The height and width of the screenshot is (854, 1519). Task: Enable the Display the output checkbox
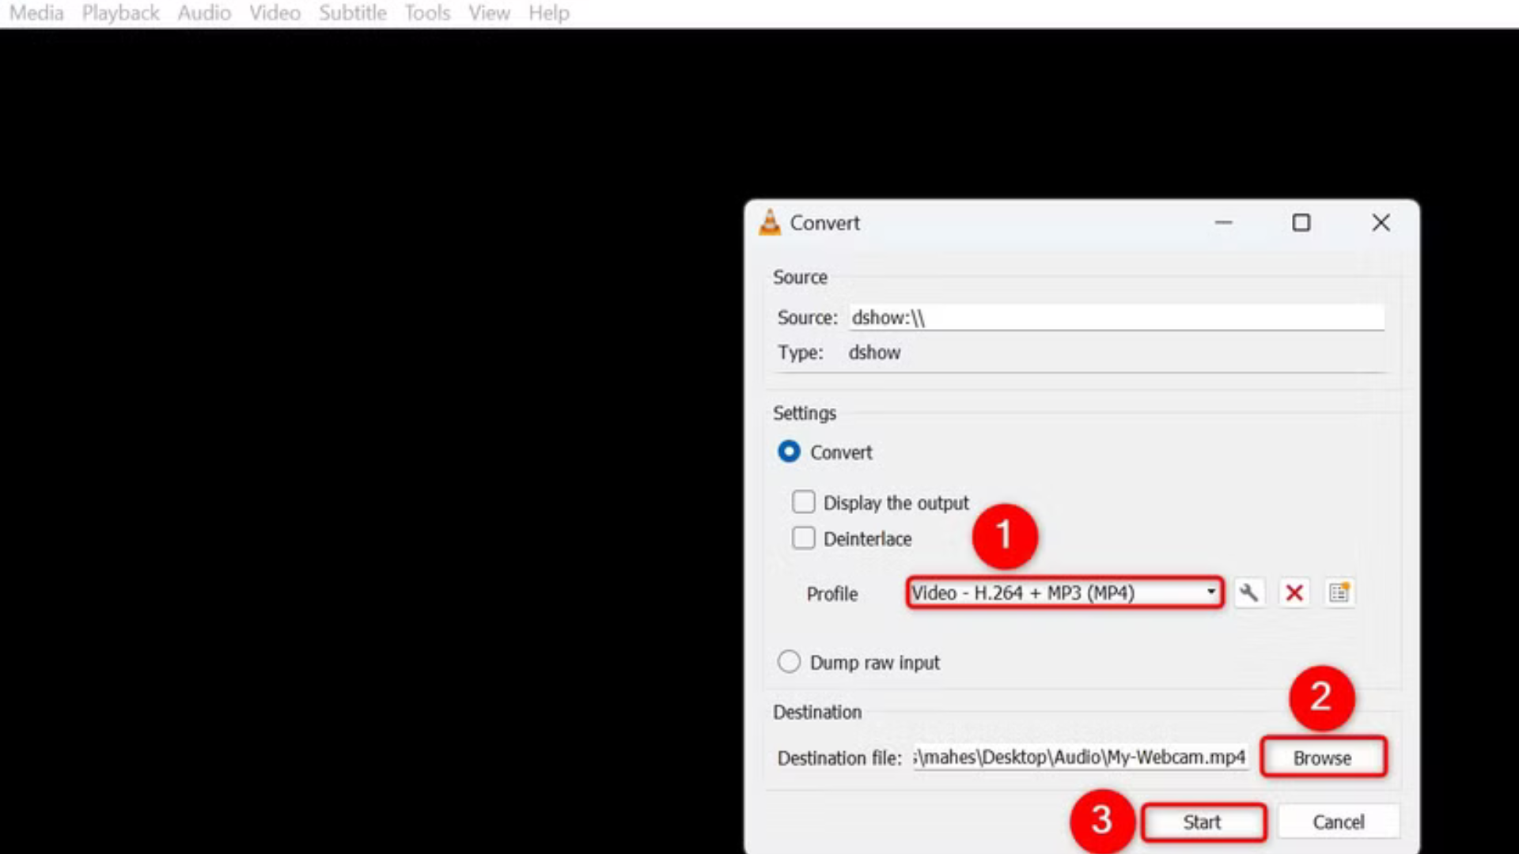pyautogui.click(x=803, y=502)
